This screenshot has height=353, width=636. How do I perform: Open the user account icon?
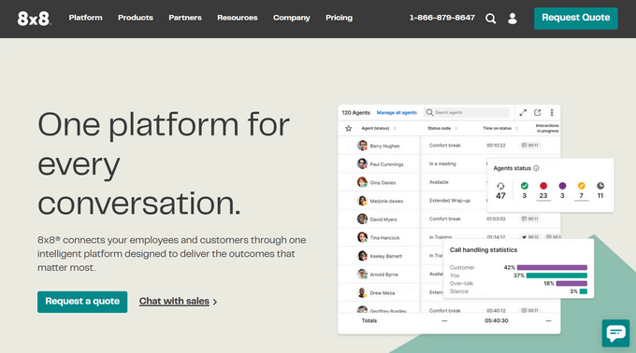513,19
